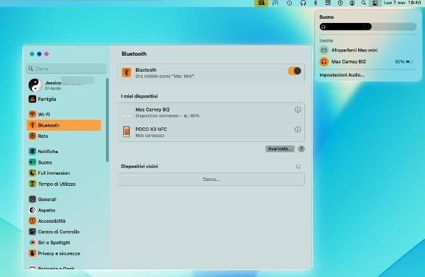425x277 pixels.
Task: Click the Bluetooth icon in the menu bar
Action: [316, 3]
